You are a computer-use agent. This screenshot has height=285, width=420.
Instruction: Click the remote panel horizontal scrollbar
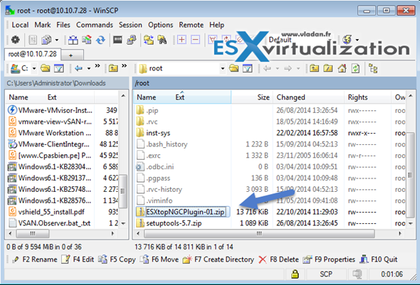(x=259, y=234)
